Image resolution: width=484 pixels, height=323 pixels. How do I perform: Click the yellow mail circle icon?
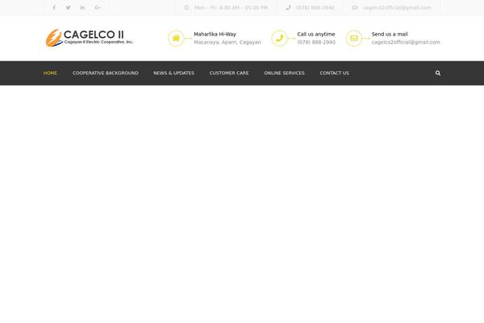click(x=354, y=38)
